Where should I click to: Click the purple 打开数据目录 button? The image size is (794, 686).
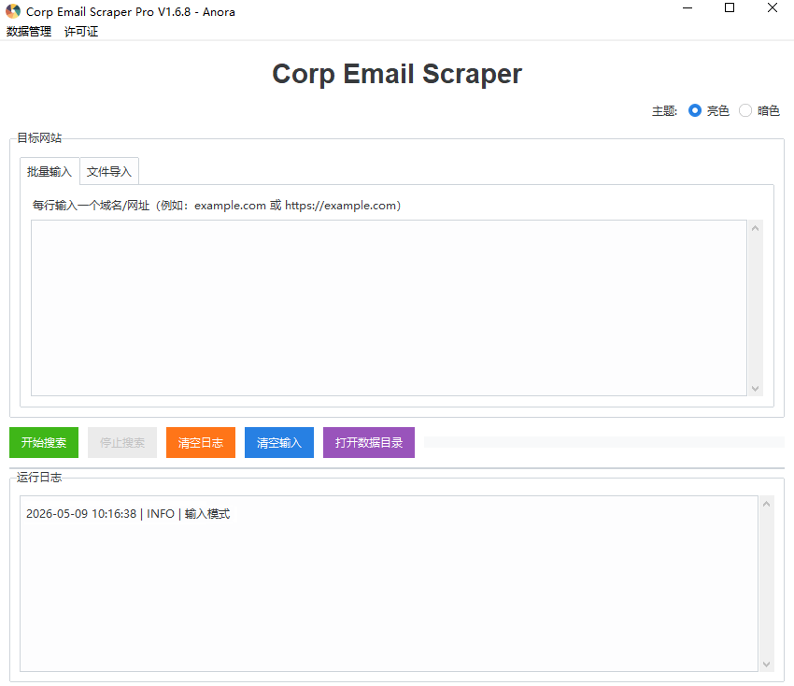(369, 442)
